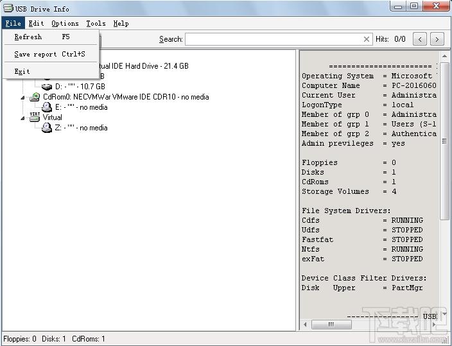Viewport: 452px width, 346px height.
Task: Click the vertical scrollbar thumb of report
Action: (444, 141)
